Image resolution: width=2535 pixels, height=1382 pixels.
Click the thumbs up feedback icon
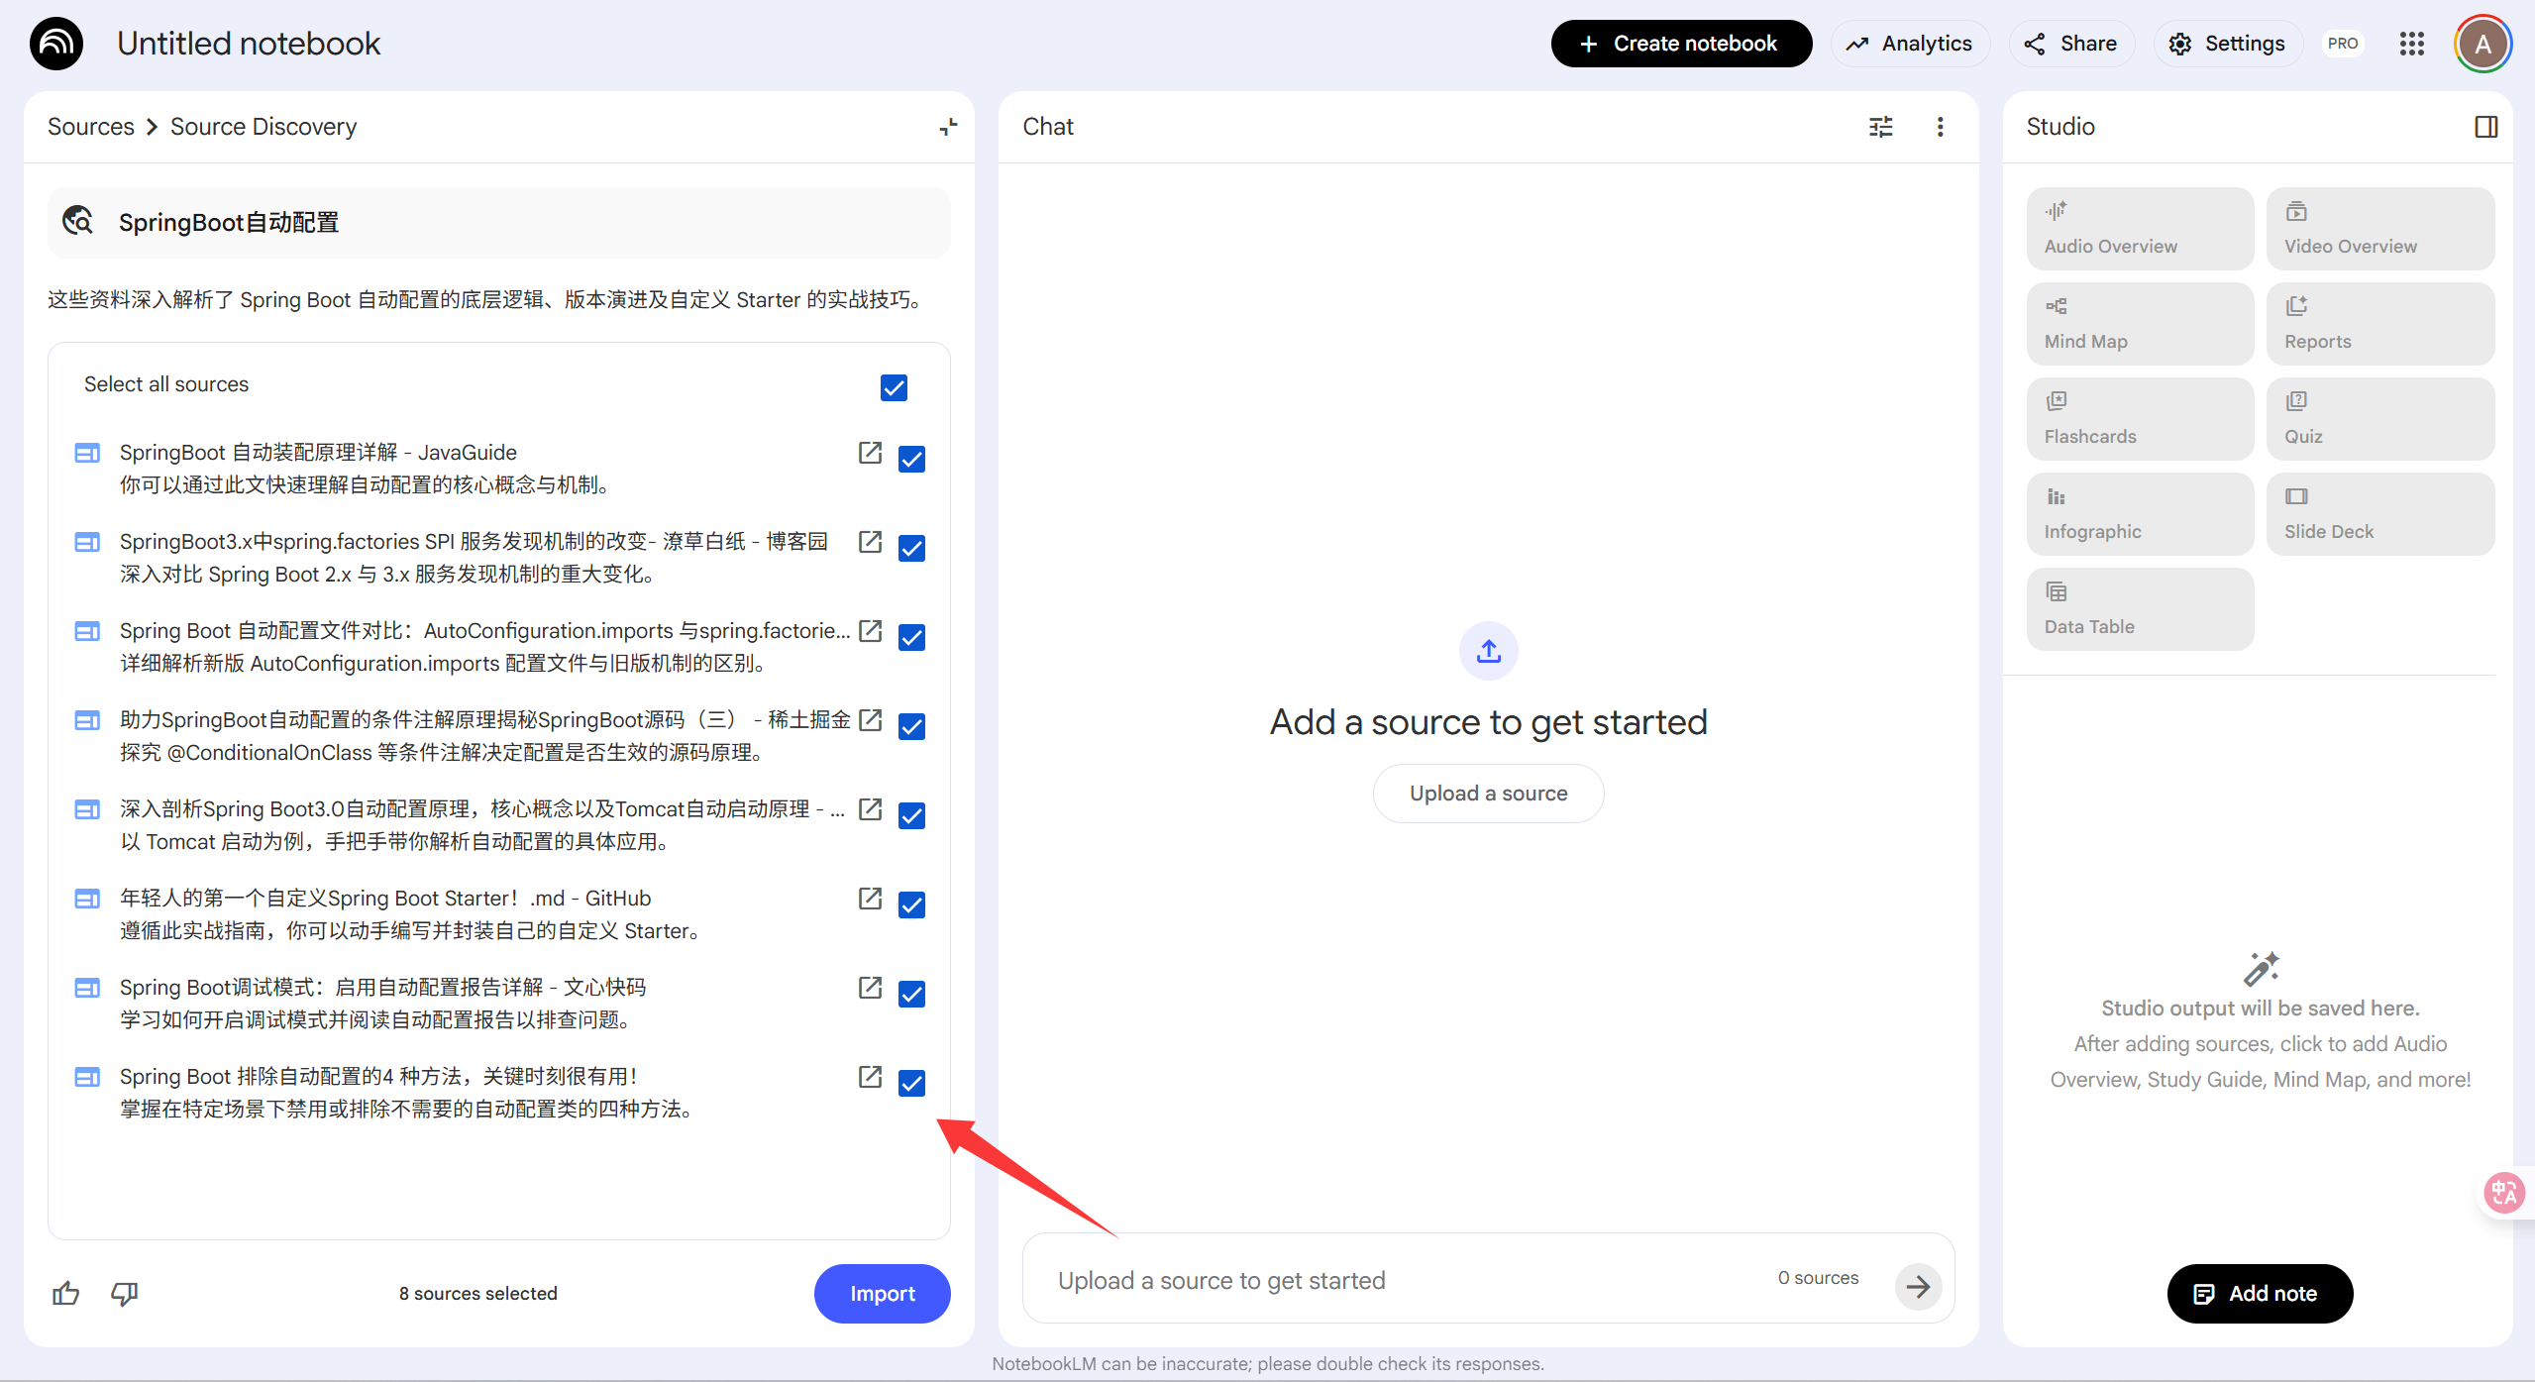point(66,1293)
